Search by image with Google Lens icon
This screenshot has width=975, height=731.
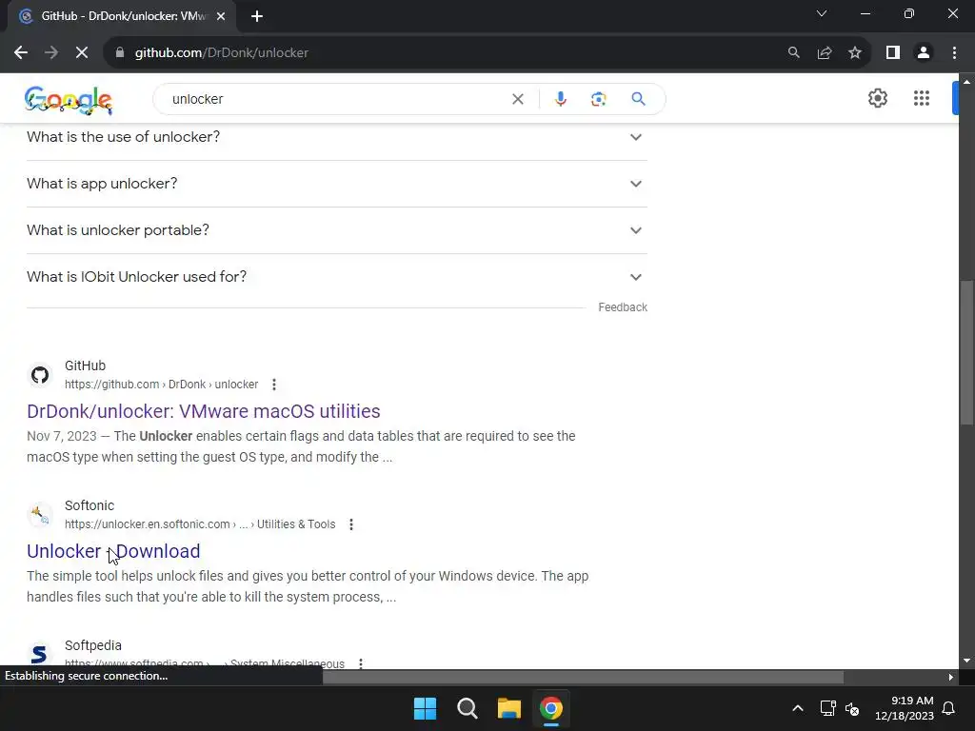pos(598,99)
